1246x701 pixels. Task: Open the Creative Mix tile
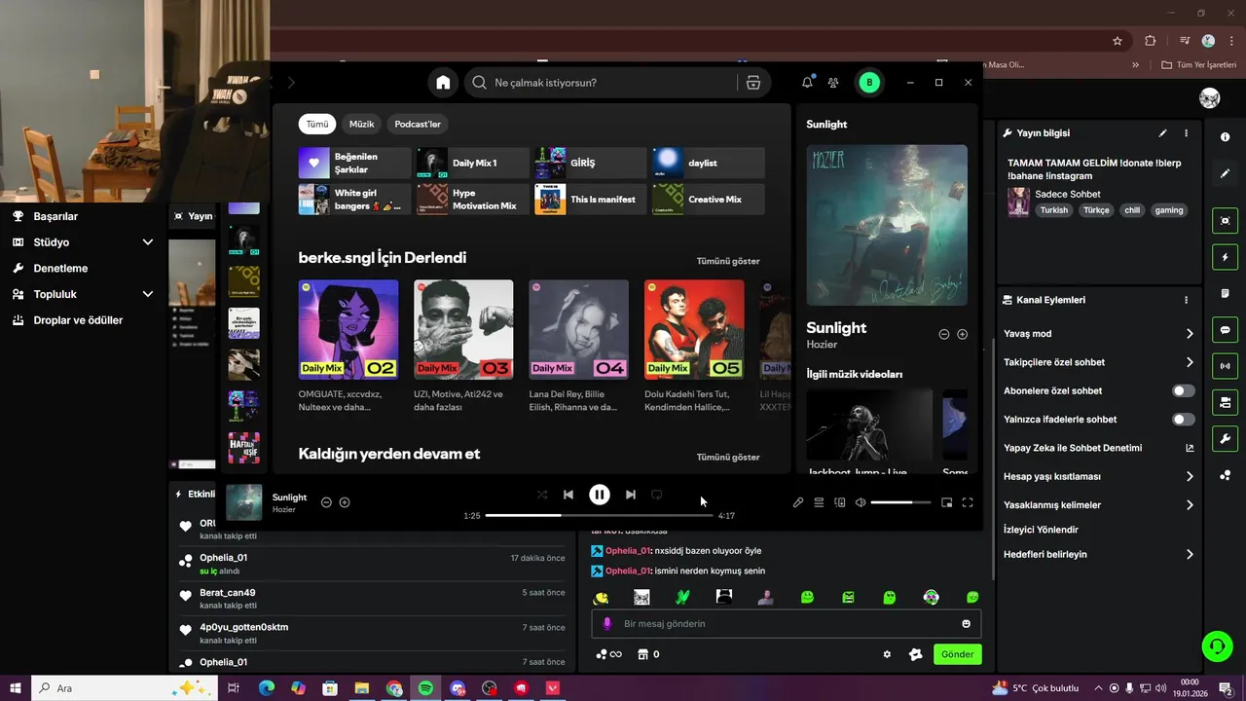point(709,200)
